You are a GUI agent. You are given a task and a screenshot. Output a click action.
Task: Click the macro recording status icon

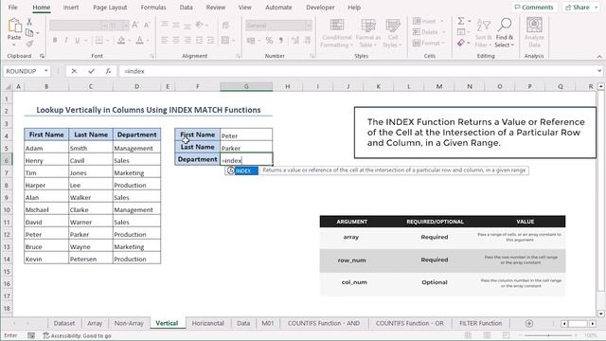coord(31,335)
